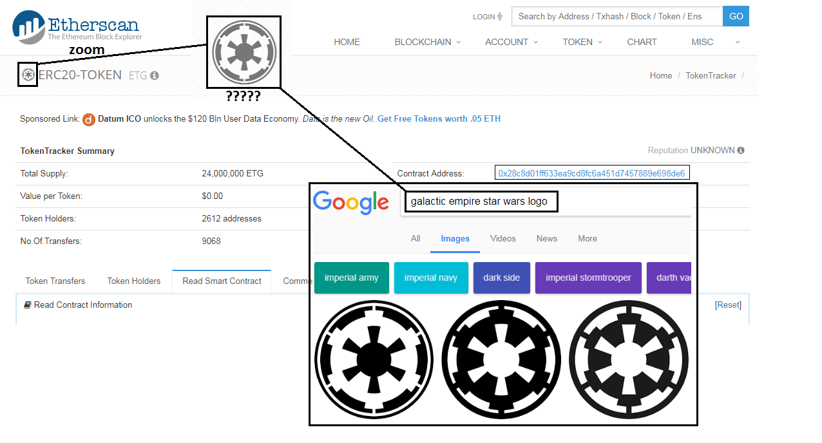Click the Datum ICO orange logo
This screenshot has height=443, width=822.
(x=89, y=119)
